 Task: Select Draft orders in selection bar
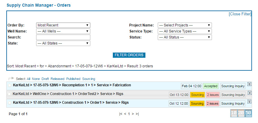pos(45,79)
